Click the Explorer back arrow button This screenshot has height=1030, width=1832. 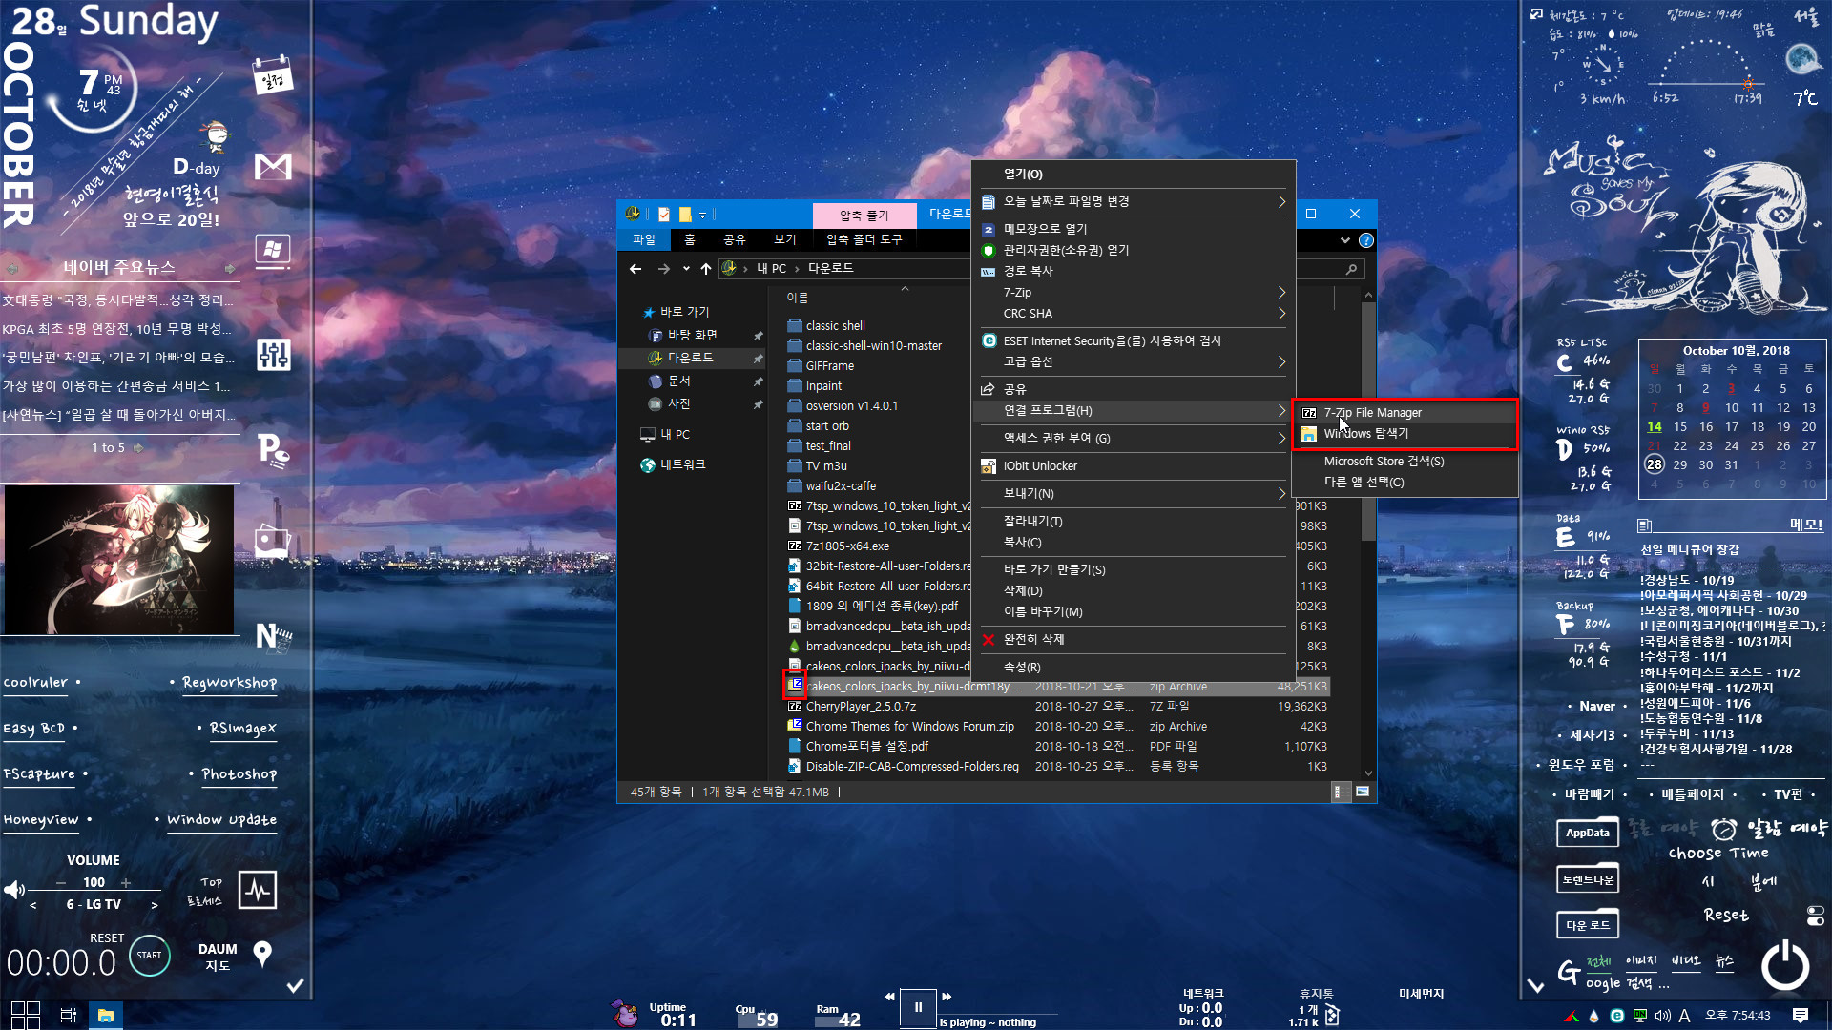pyautogui.click(x=635, y=270)
